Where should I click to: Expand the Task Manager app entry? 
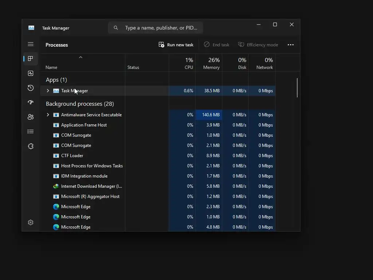tap(48, 91)
